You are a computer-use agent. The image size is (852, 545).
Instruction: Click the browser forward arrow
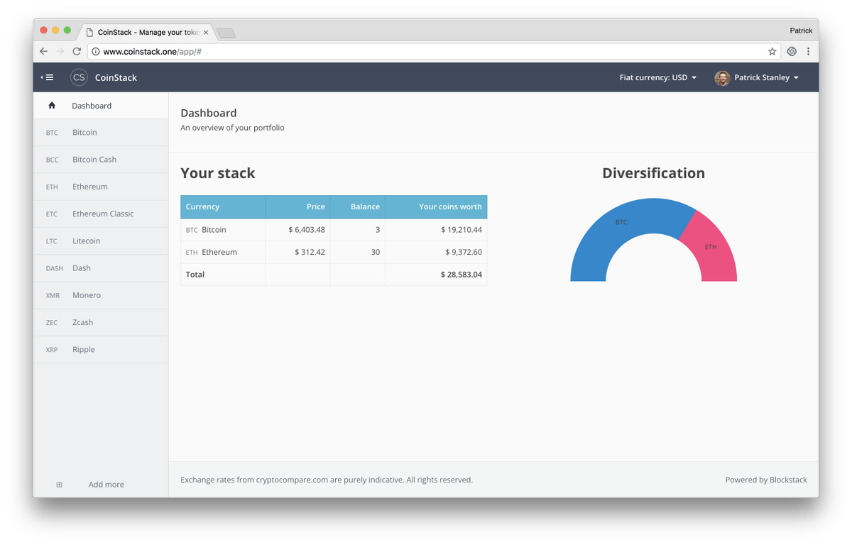pos(60,52)
